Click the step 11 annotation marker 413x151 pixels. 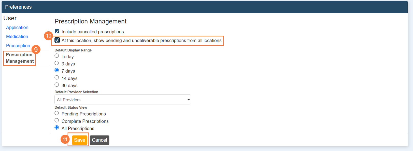pos(65,139)
